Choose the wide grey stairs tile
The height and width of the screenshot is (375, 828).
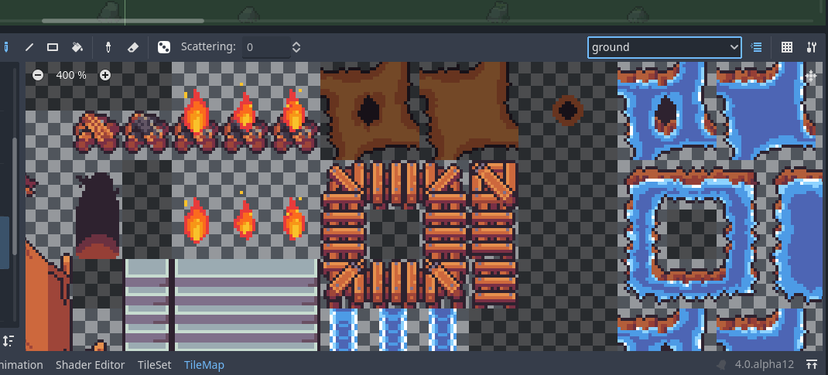pyautogui.click(x=246, y=305)
